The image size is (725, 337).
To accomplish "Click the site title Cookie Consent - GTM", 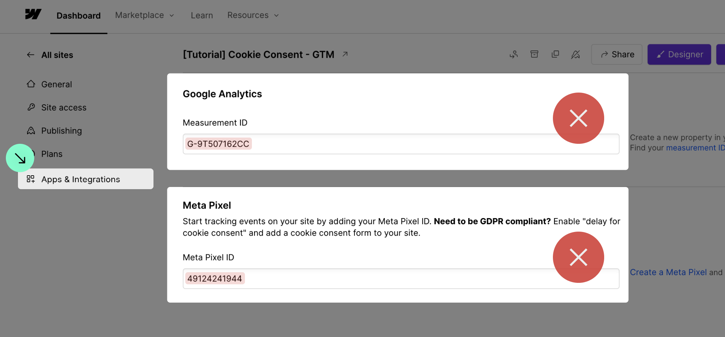I will point(259,55).
